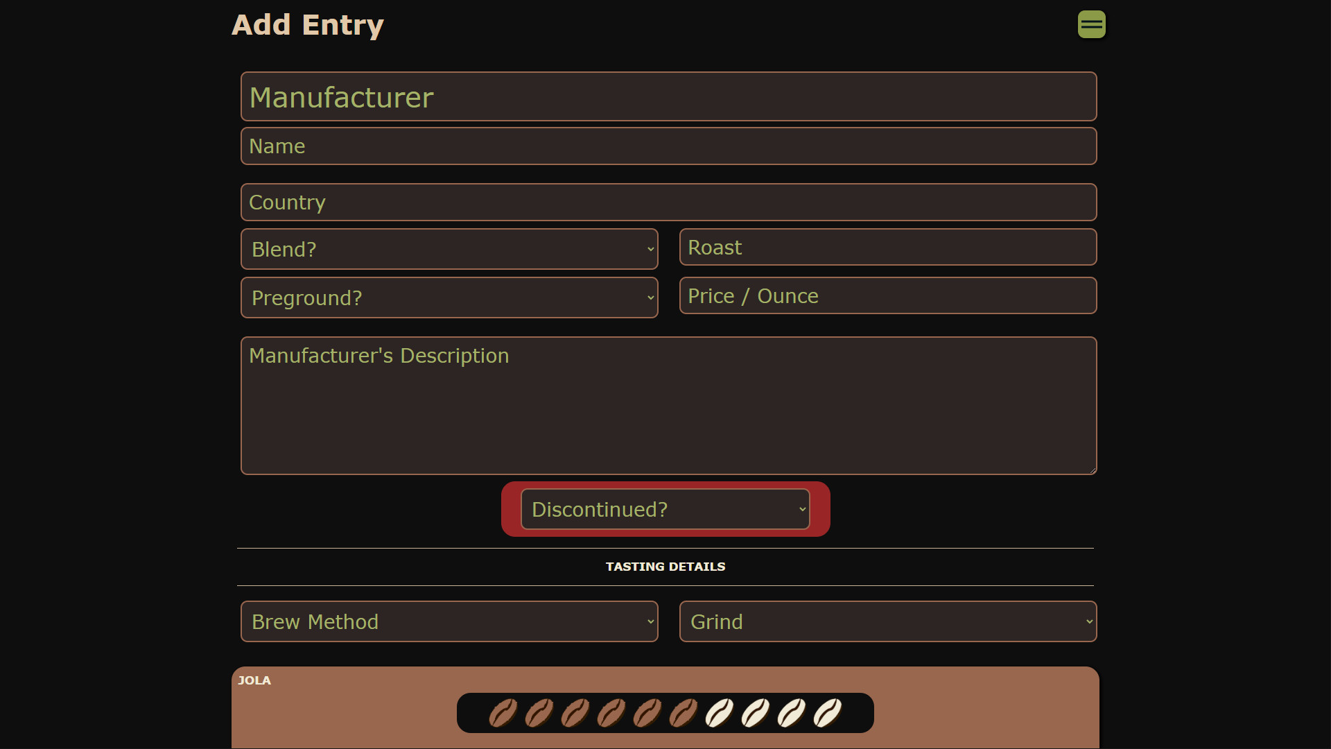1331x749 pixels.
Task: Open the Brew Method dropdown
Action: [x=449, y=621]
